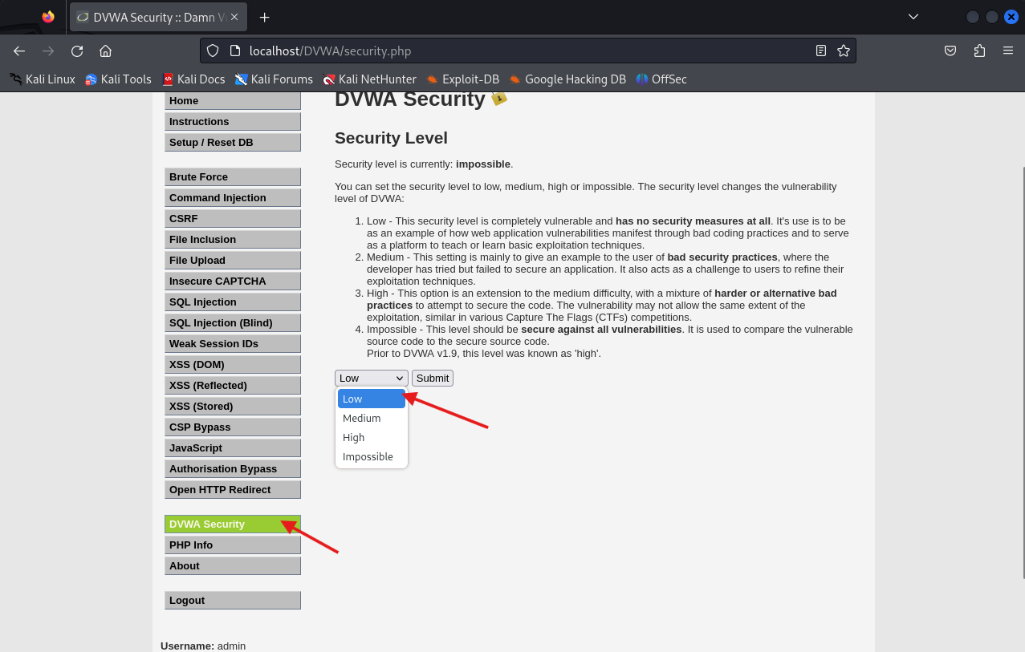The image size is (1025, 652).
Task: Open the Brute Force module
Action: (x=233, y=177)
